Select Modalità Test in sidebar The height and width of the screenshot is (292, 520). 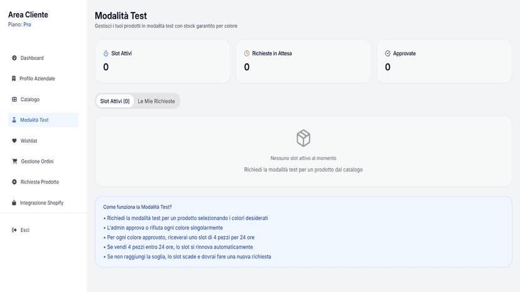(43, 120)
